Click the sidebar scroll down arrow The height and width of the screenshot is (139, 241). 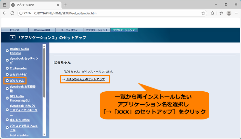(44, 135)
